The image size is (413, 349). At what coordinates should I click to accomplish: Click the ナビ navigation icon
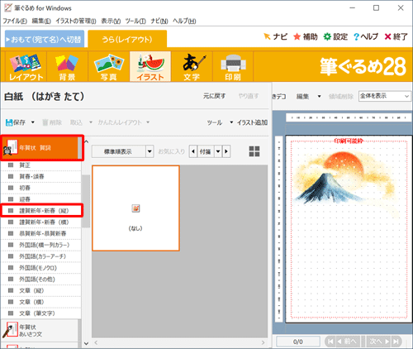pyautogui.click(x=275, y=36)
